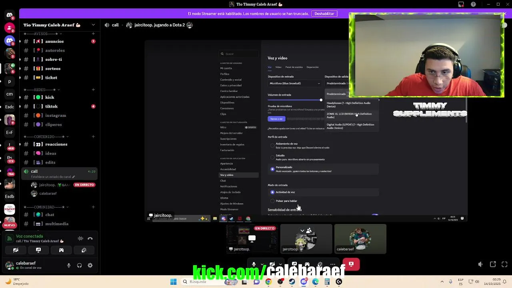
Task: Open the Discord inbox icon in title bar
Action: [461, 4]
